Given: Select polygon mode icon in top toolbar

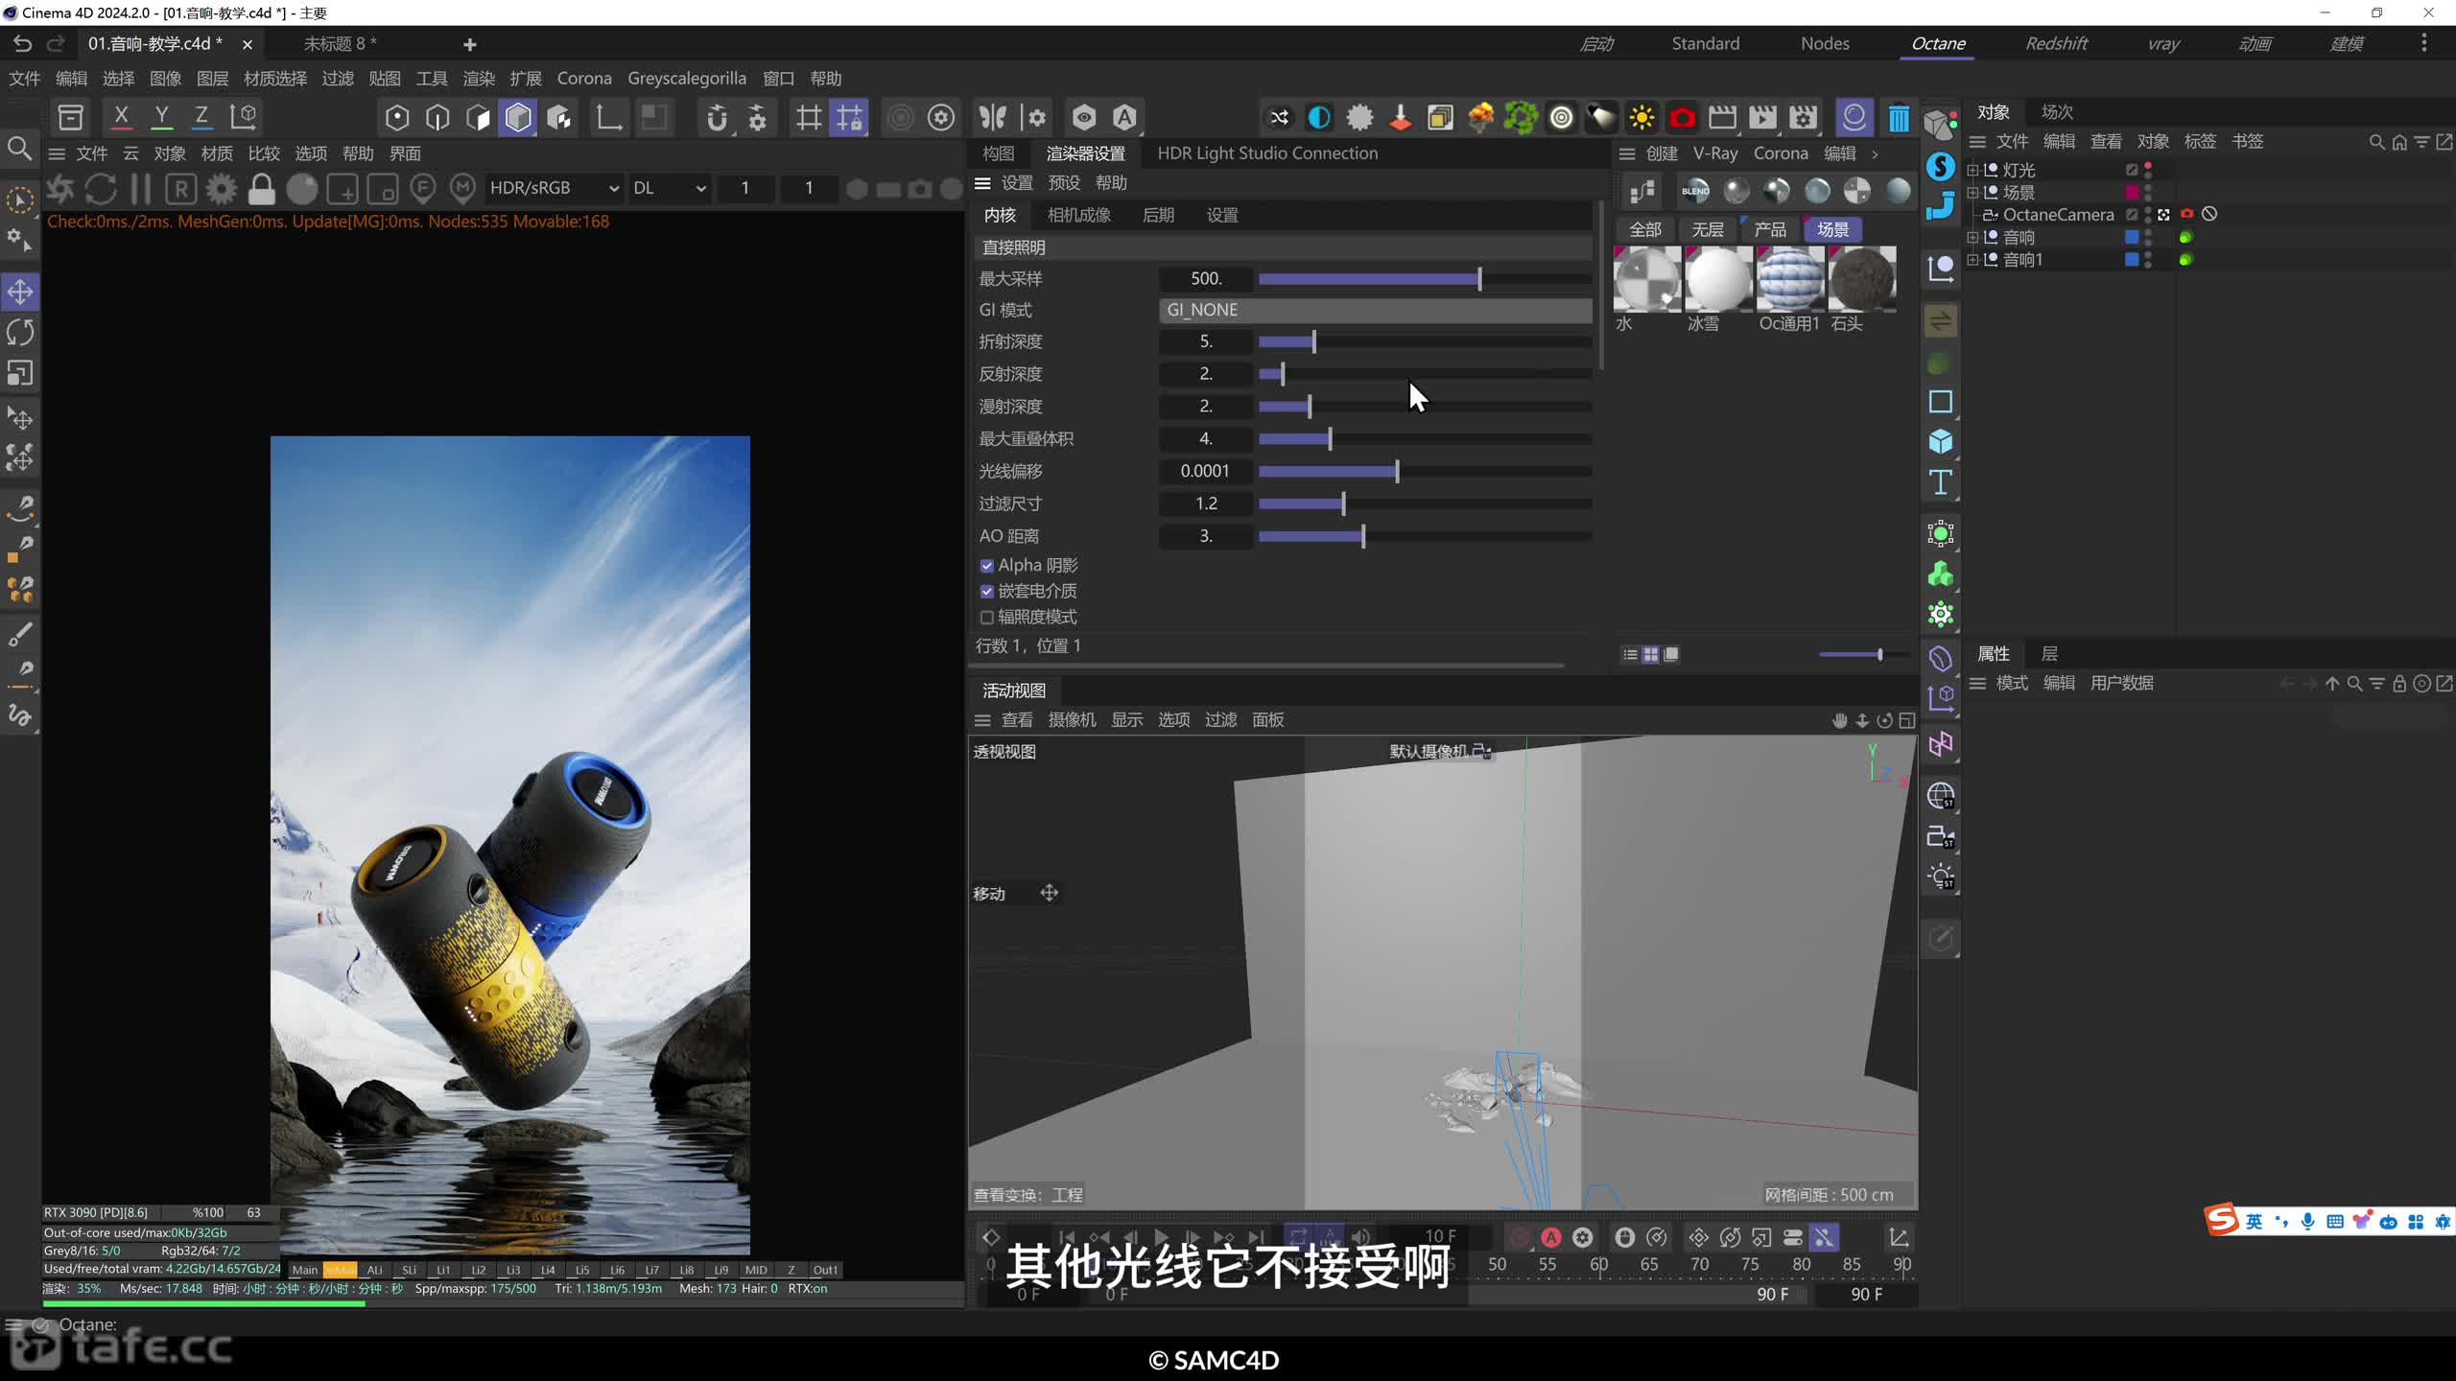Looking at the screenshot, I should tap(518, 117).
